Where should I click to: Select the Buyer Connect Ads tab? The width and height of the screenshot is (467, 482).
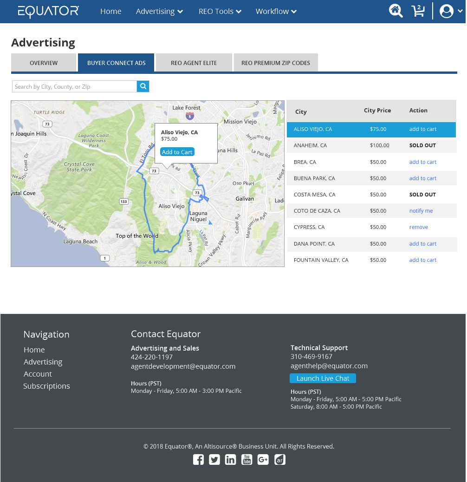(116, 63)
